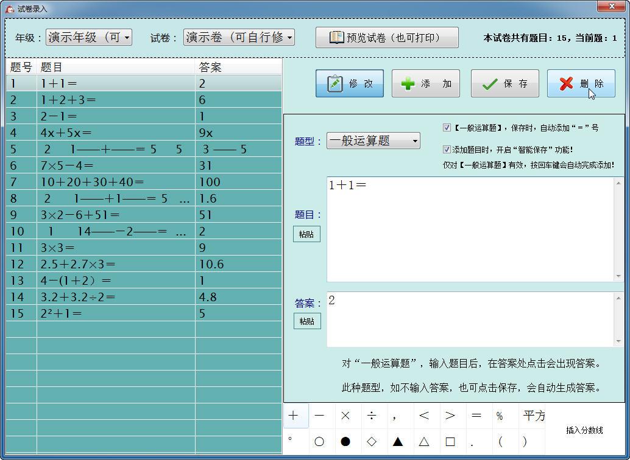Toggle 智能保存 smart save checkbox
This screenshot has width=630, height=460.
(x=447, y=149)
